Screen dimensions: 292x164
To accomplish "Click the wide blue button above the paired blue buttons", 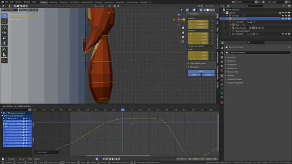I will click(201, 72).
